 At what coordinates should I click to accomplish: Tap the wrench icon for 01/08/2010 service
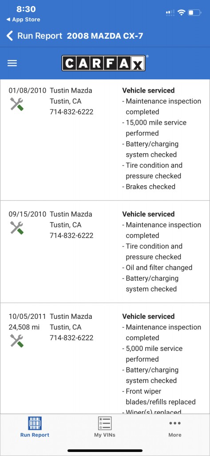(x=17, y=104)
